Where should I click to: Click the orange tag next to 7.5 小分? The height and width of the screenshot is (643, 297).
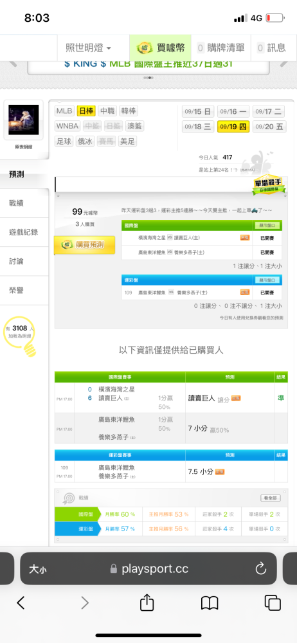click(219, 472)
